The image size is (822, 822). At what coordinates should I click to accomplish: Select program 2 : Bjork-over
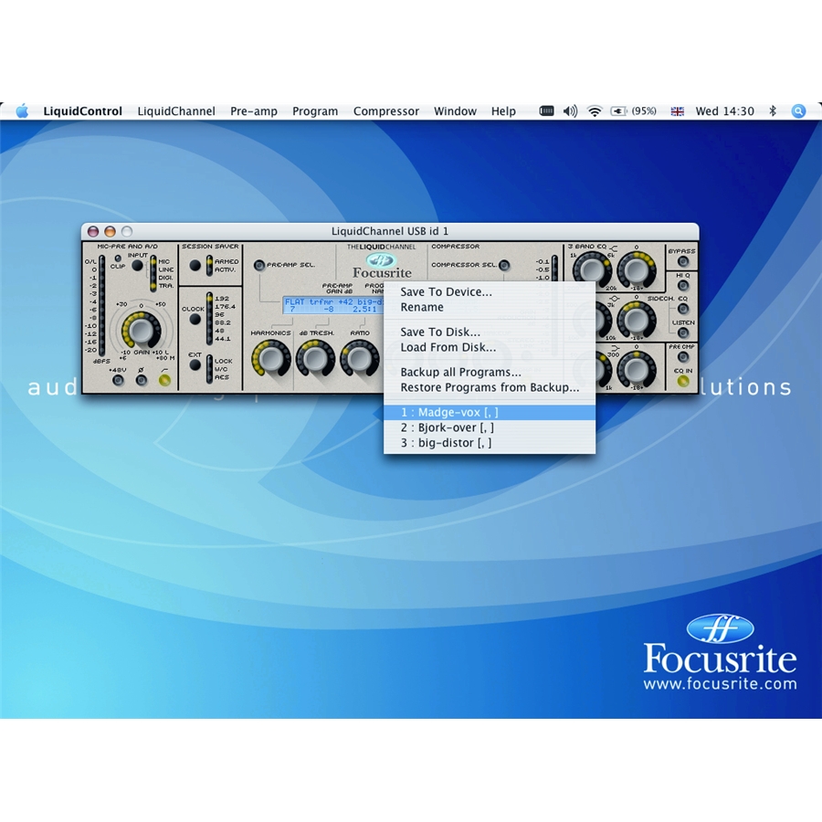pos(490,427)
